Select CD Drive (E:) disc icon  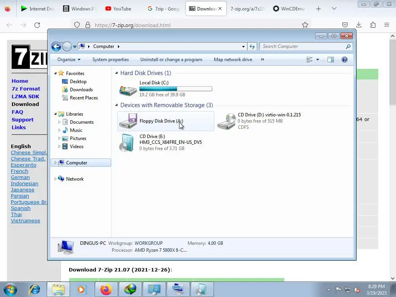coord(126,143)
